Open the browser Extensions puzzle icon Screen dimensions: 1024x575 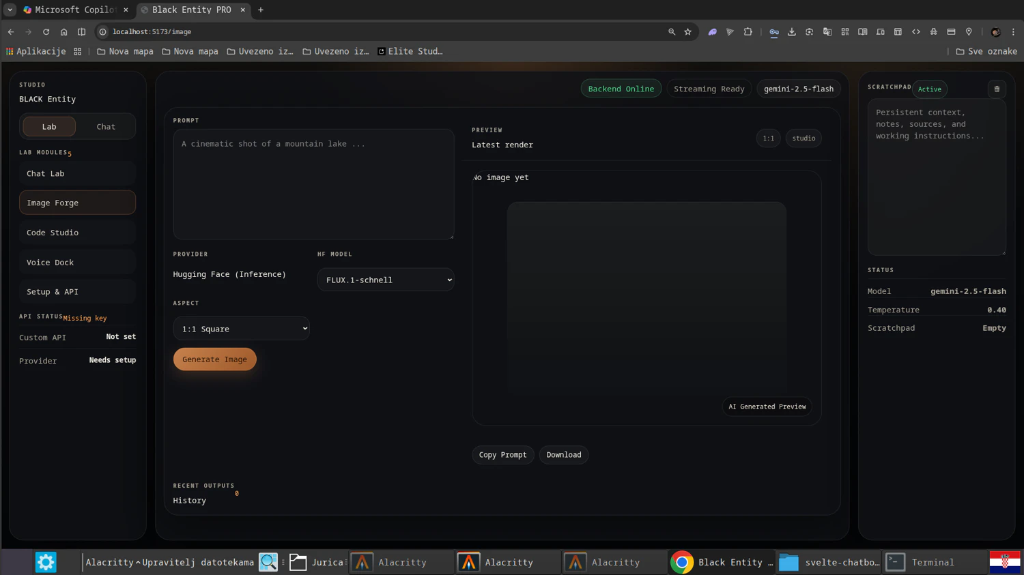(x=748, y=32)
